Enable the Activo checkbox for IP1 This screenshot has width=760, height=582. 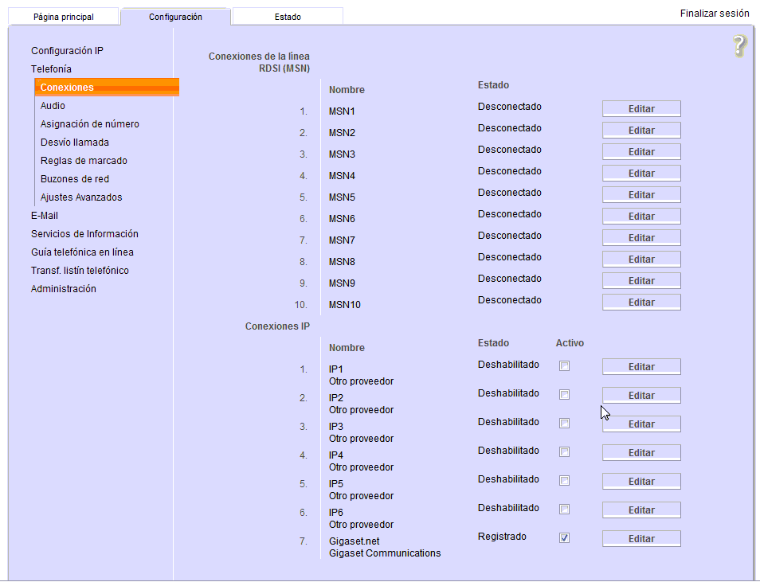click(564, 366)
